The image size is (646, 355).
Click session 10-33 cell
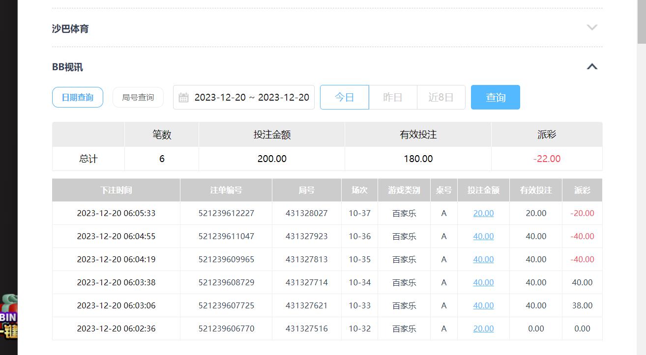(359, 305)
